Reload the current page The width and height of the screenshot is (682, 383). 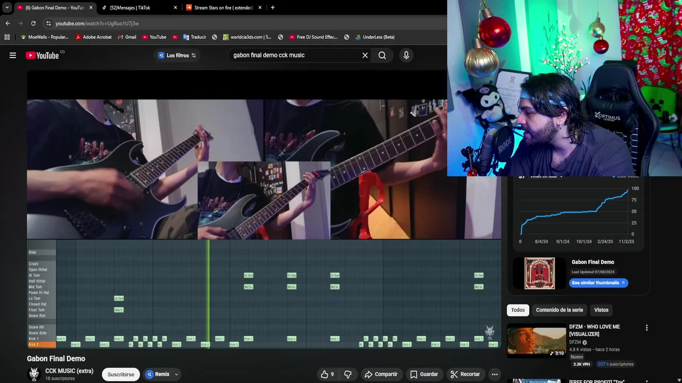33,23
